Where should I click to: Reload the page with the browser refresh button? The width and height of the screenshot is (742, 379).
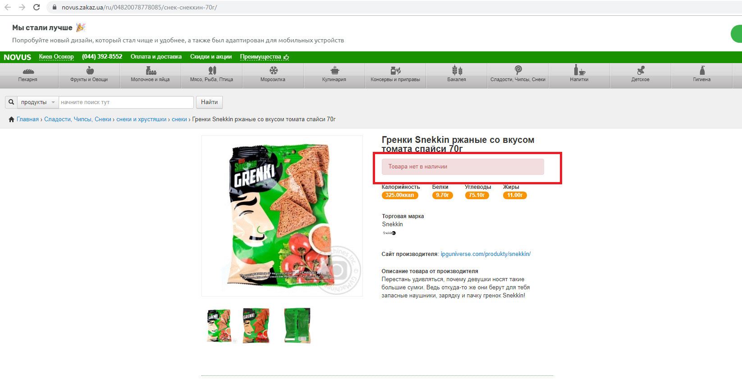tap(37, 7)
